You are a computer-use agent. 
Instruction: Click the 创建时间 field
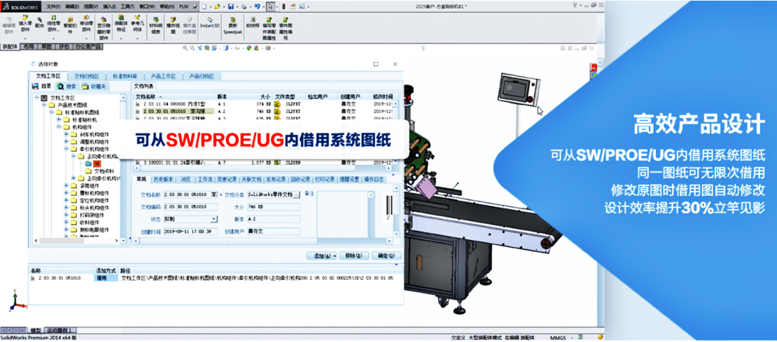(190, 231)
